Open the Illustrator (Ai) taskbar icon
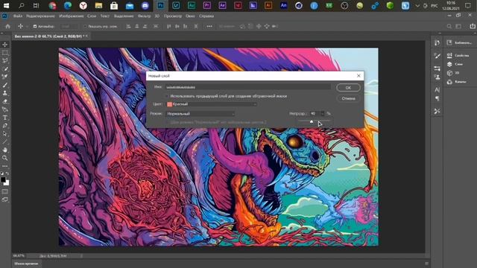 point(268,5)
